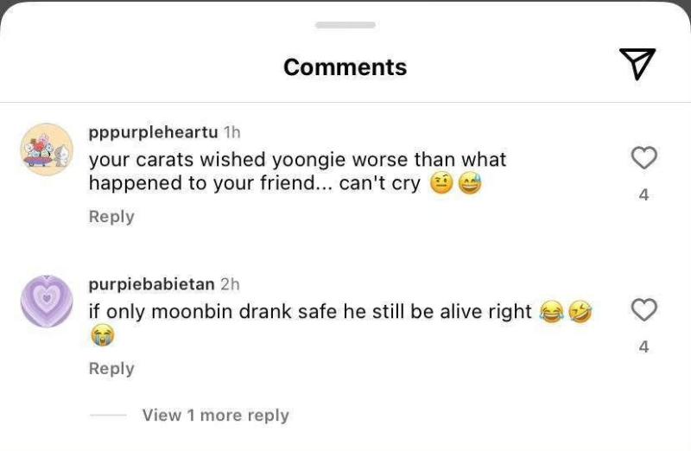
Task: Like pppurpleheartu's comment with the heart
Action: [643, 158]
